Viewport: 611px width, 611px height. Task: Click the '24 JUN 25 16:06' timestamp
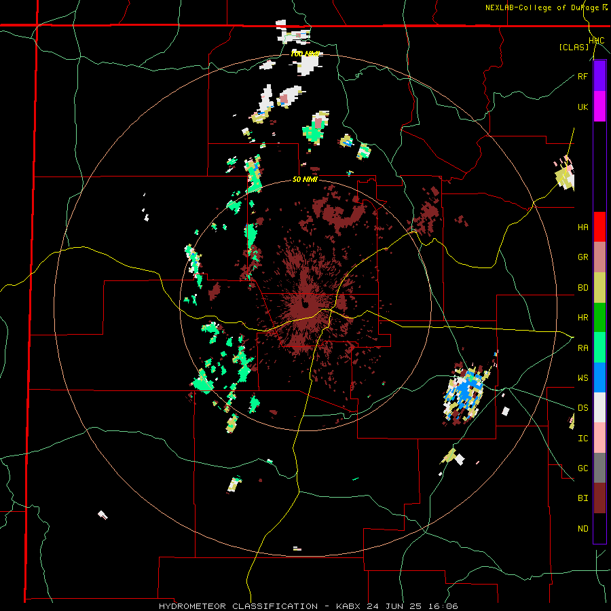413,606
